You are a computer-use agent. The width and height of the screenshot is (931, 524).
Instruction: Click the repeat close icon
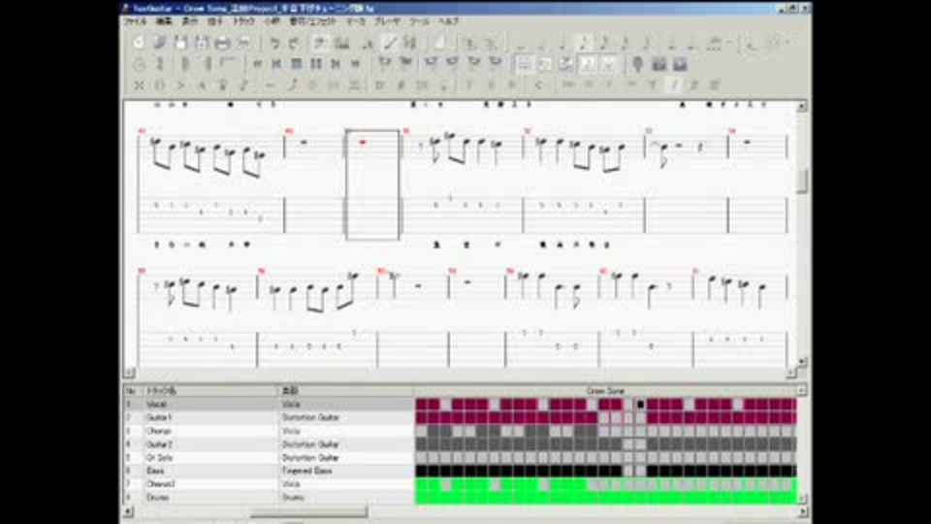coord(208,64)
